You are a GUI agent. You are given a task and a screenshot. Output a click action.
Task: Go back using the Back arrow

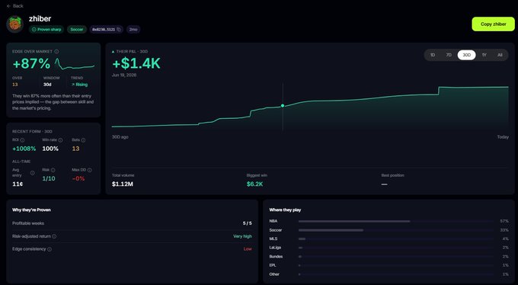click(x=15, y=6)
